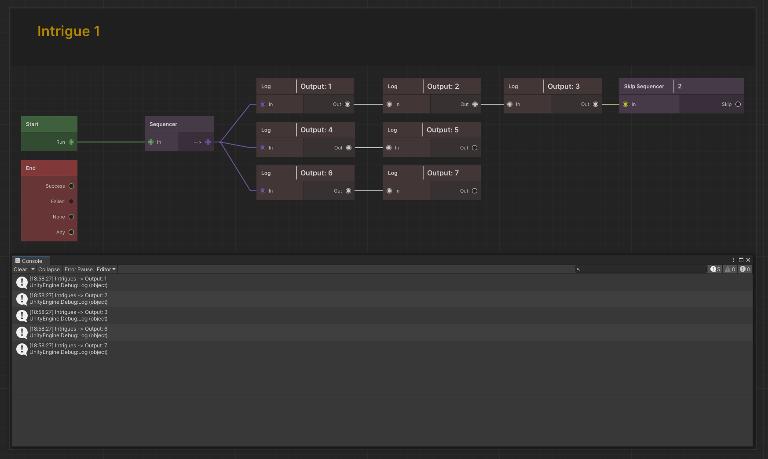The height and width of the screenshot is (459, 768).
Task: Clear the console log
Action: (20, 270)
